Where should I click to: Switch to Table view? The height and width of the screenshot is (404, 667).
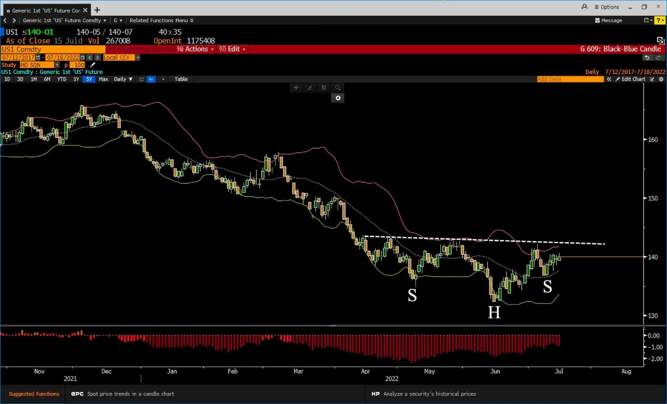[x=181, y=79]
